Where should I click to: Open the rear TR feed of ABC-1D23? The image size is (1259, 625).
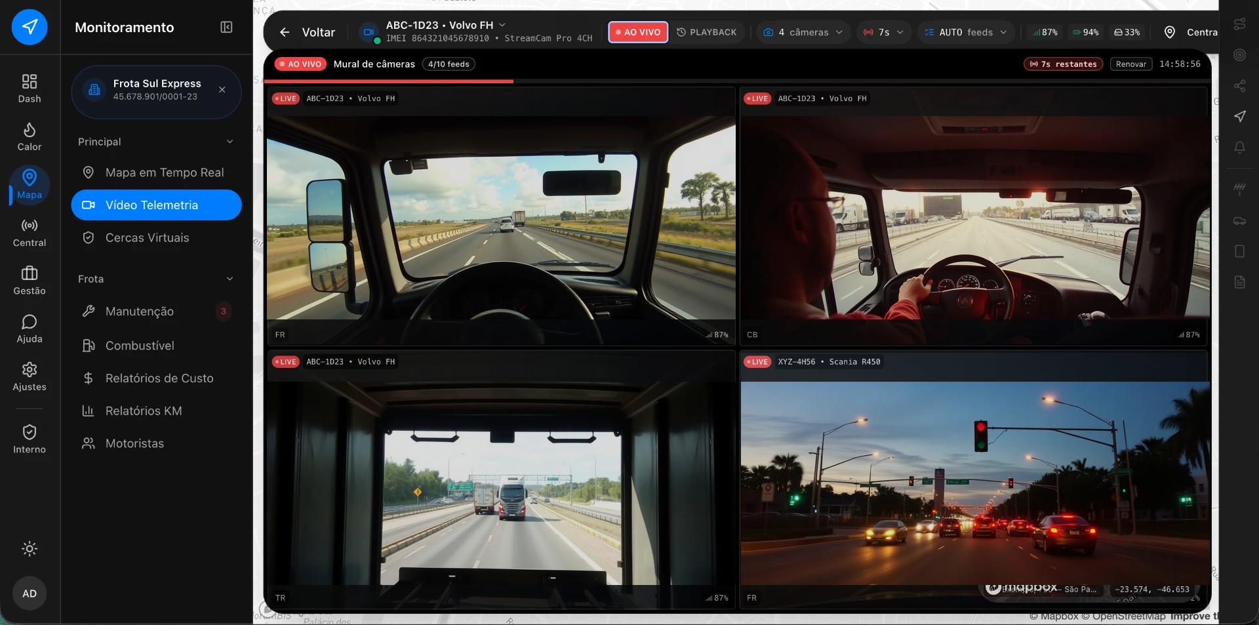[x=501, y=480]
